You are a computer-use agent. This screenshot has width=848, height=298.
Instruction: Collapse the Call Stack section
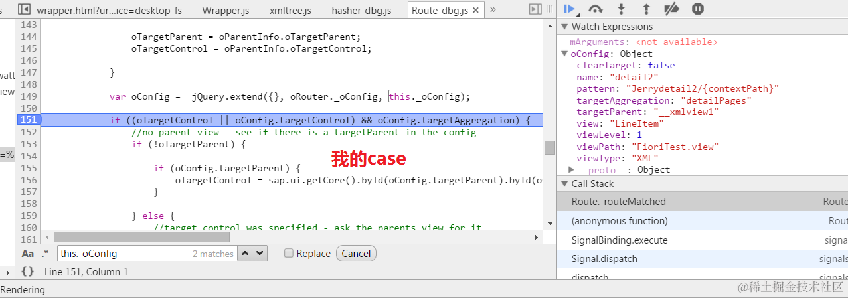pos(565,184)
